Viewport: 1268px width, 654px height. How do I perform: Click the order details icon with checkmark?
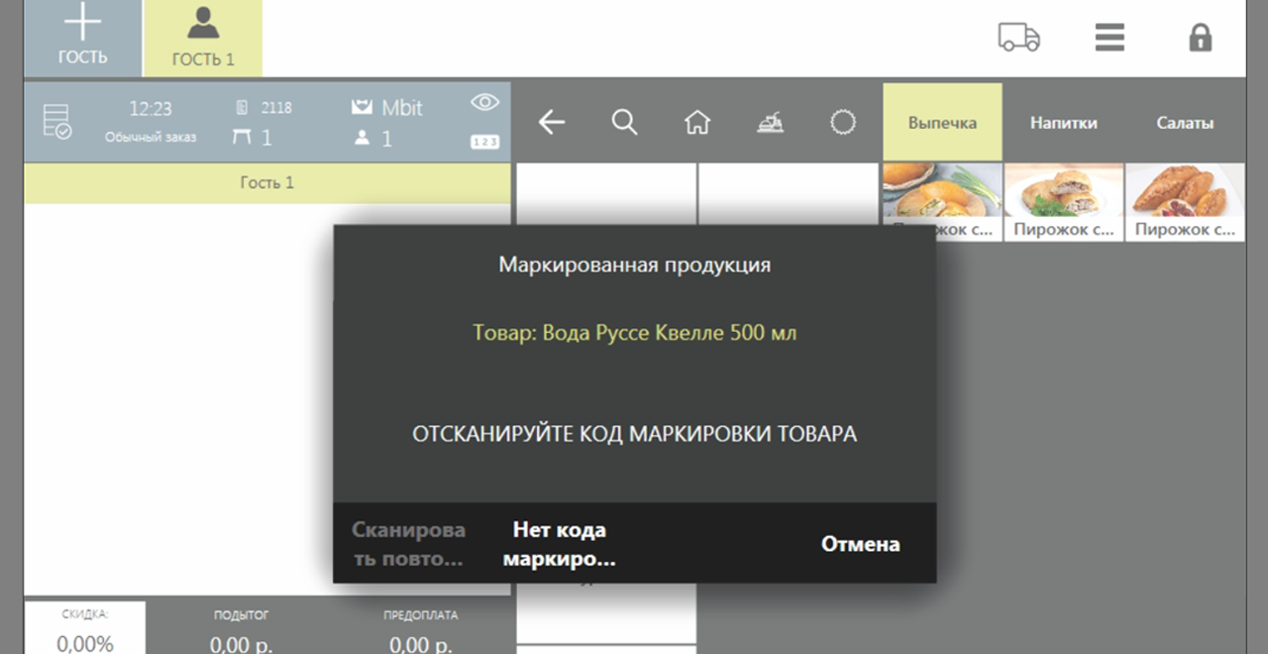[56, 121]
